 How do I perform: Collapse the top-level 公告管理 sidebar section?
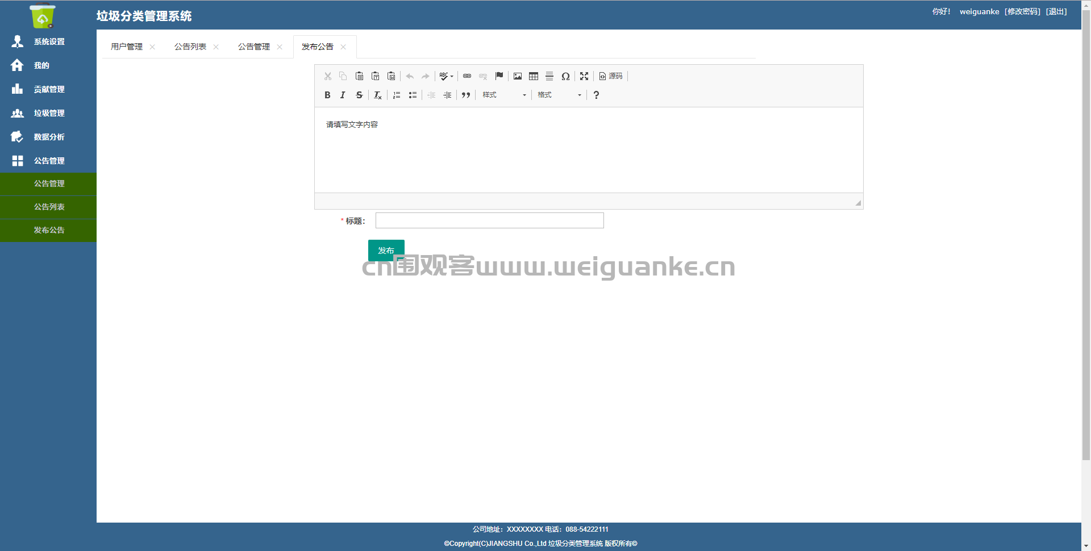pyautogui.click(x=48, y=161)
